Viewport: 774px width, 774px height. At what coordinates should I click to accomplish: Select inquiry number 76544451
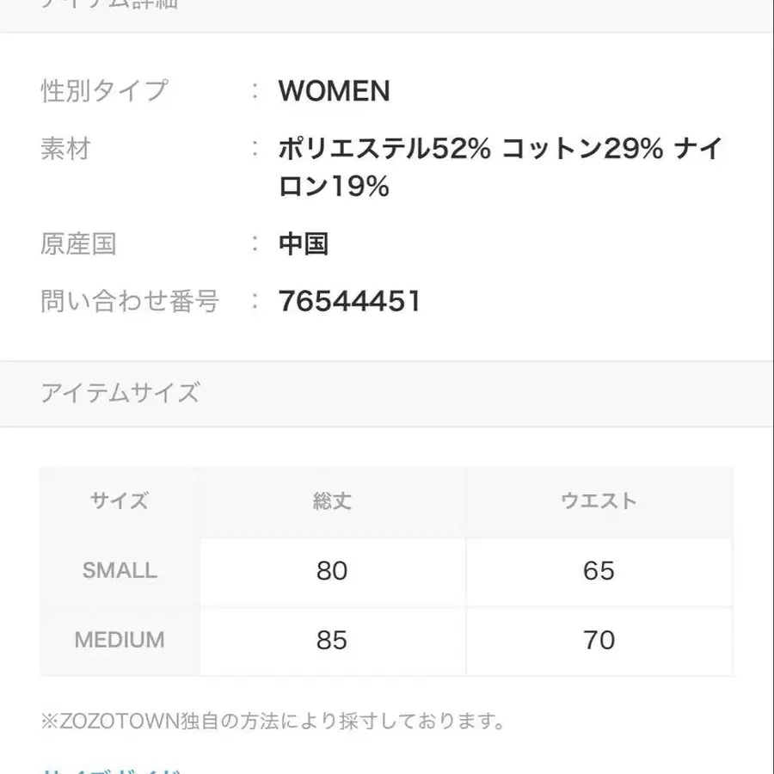click(350, 301)
